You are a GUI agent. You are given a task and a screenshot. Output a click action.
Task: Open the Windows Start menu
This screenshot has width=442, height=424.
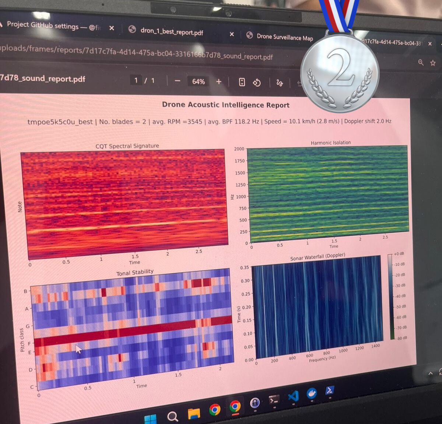[x=150, y=419]
